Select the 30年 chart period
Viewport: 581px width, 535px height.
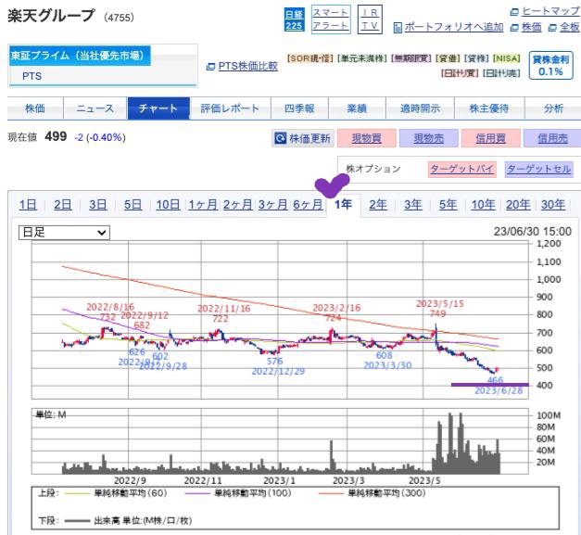553,204
